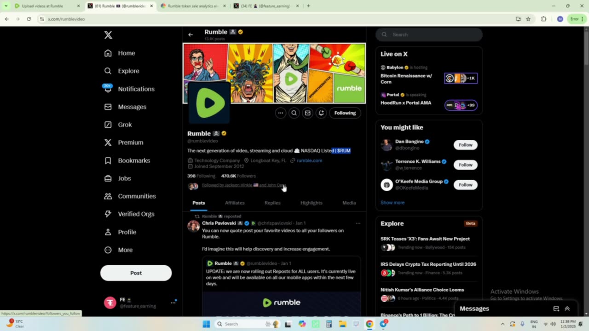Go back with the arrow beside Rumble
This screenshot has height=331, width=589.
point(191,34)
